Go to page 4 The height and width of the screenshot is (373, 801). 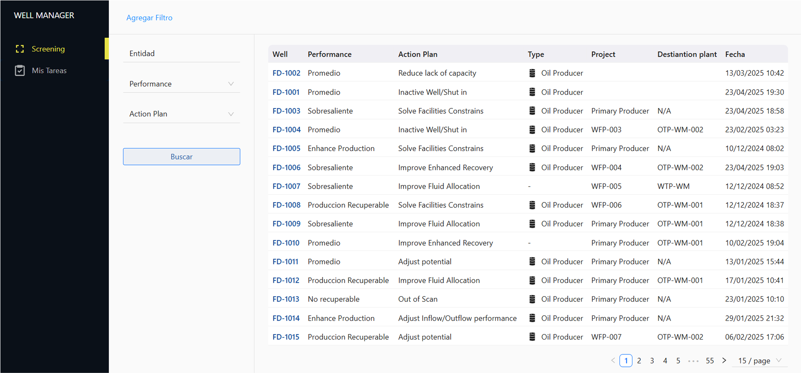coord(665,361)
